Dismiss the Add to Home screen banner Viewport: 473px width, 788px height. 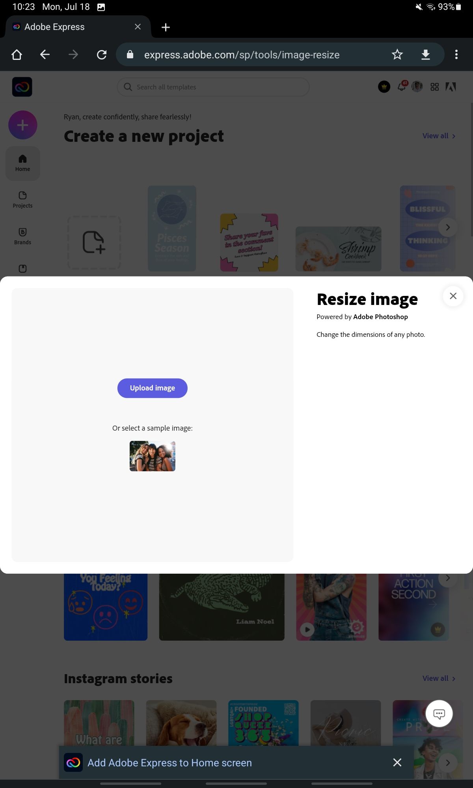pos(397,762)
